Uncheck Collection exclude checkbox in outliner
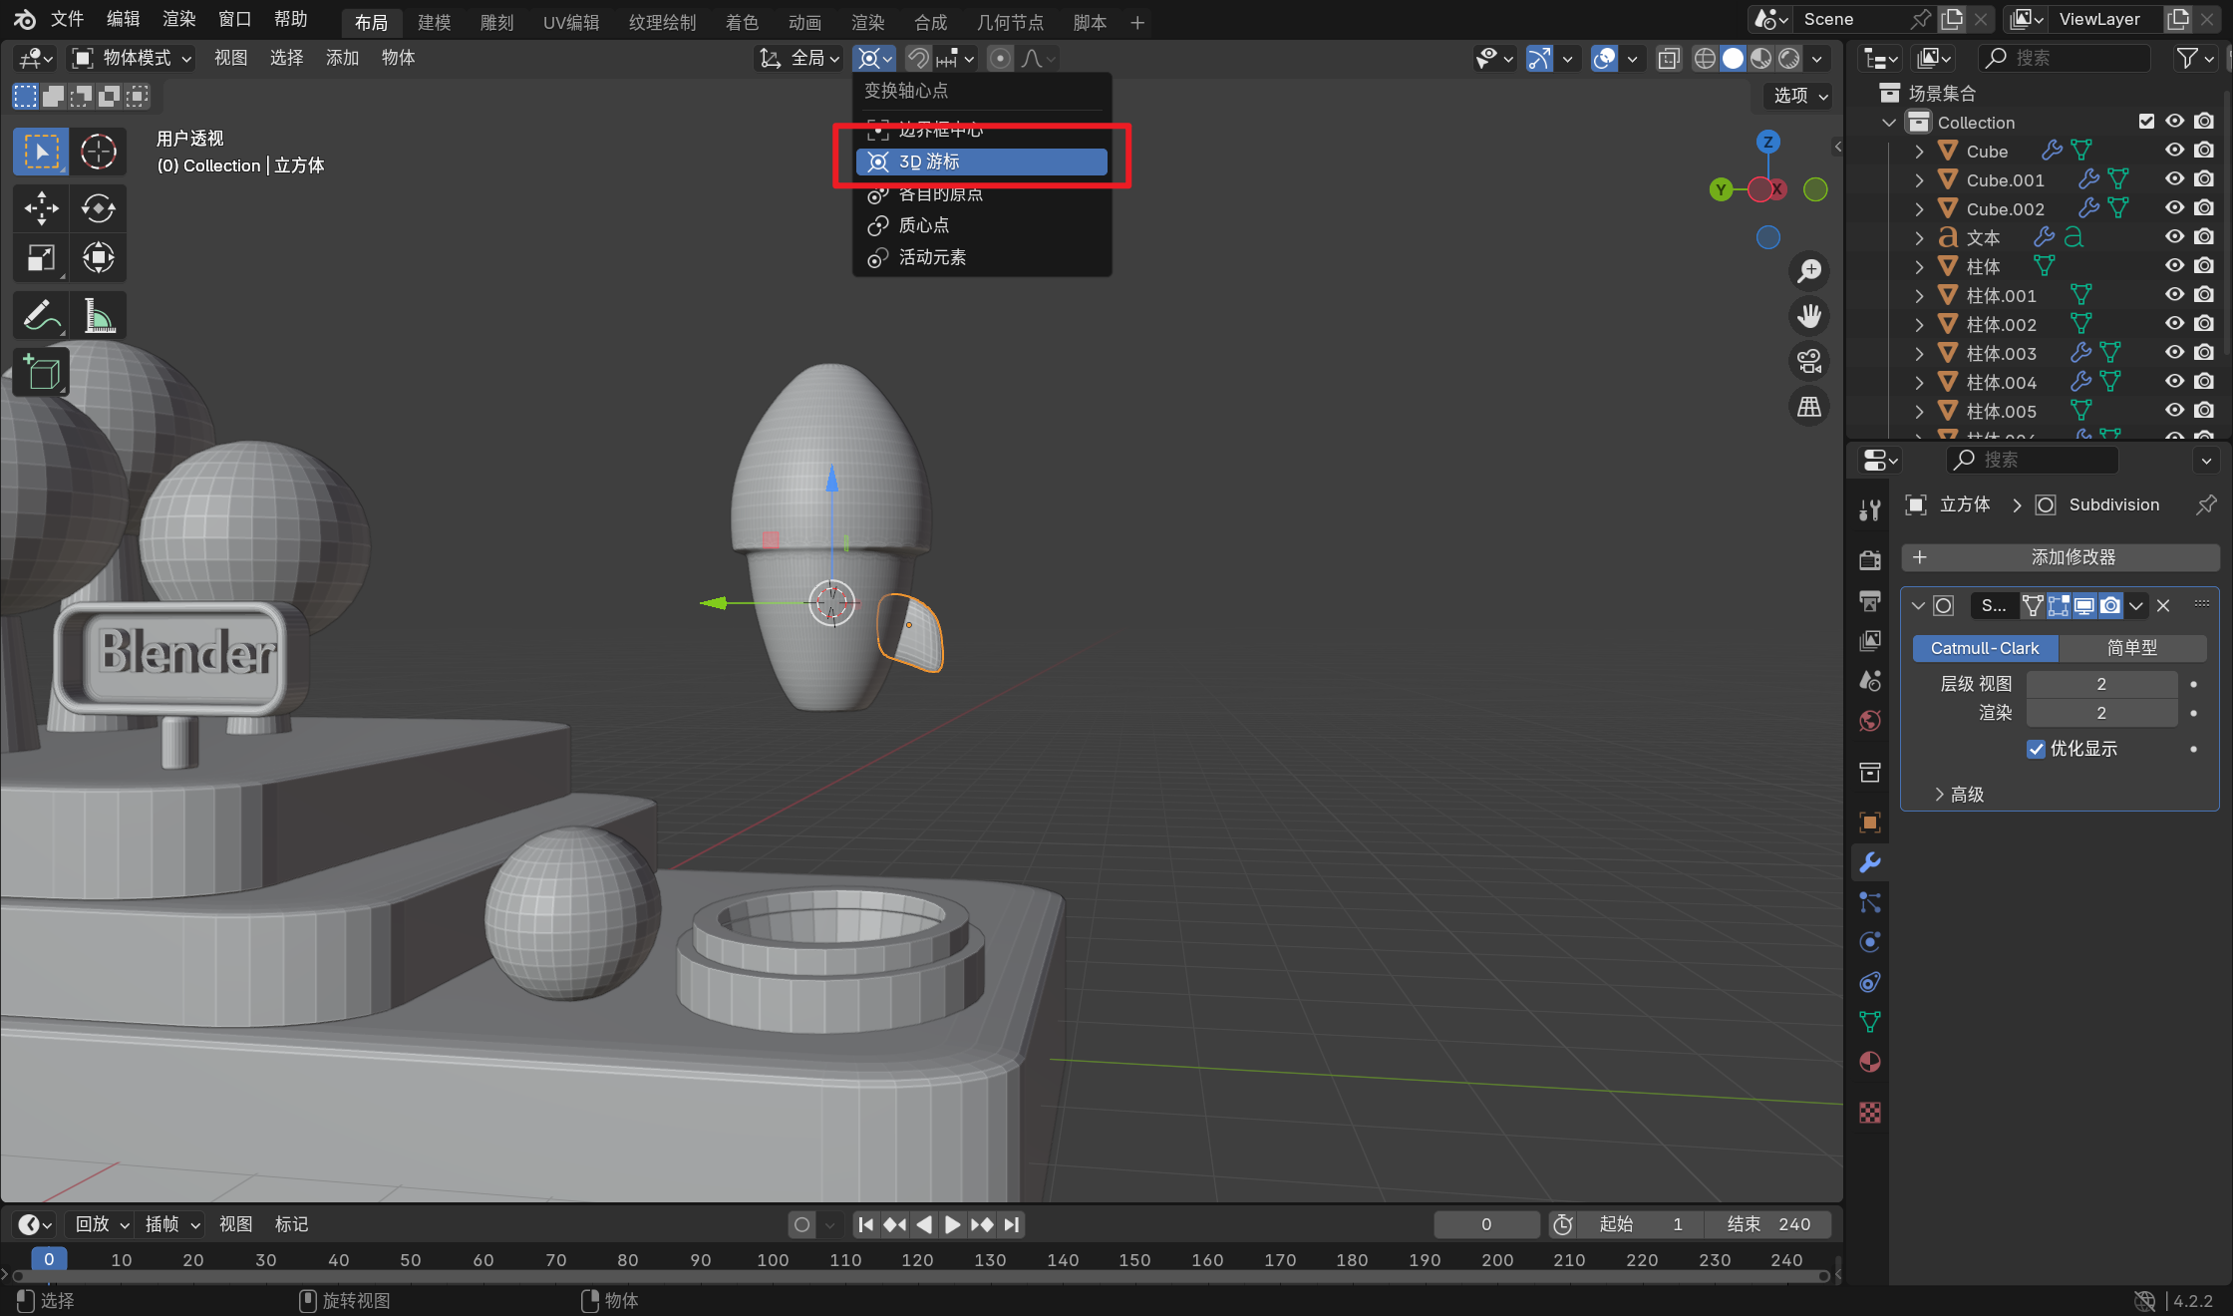 tap(2146, 122)
